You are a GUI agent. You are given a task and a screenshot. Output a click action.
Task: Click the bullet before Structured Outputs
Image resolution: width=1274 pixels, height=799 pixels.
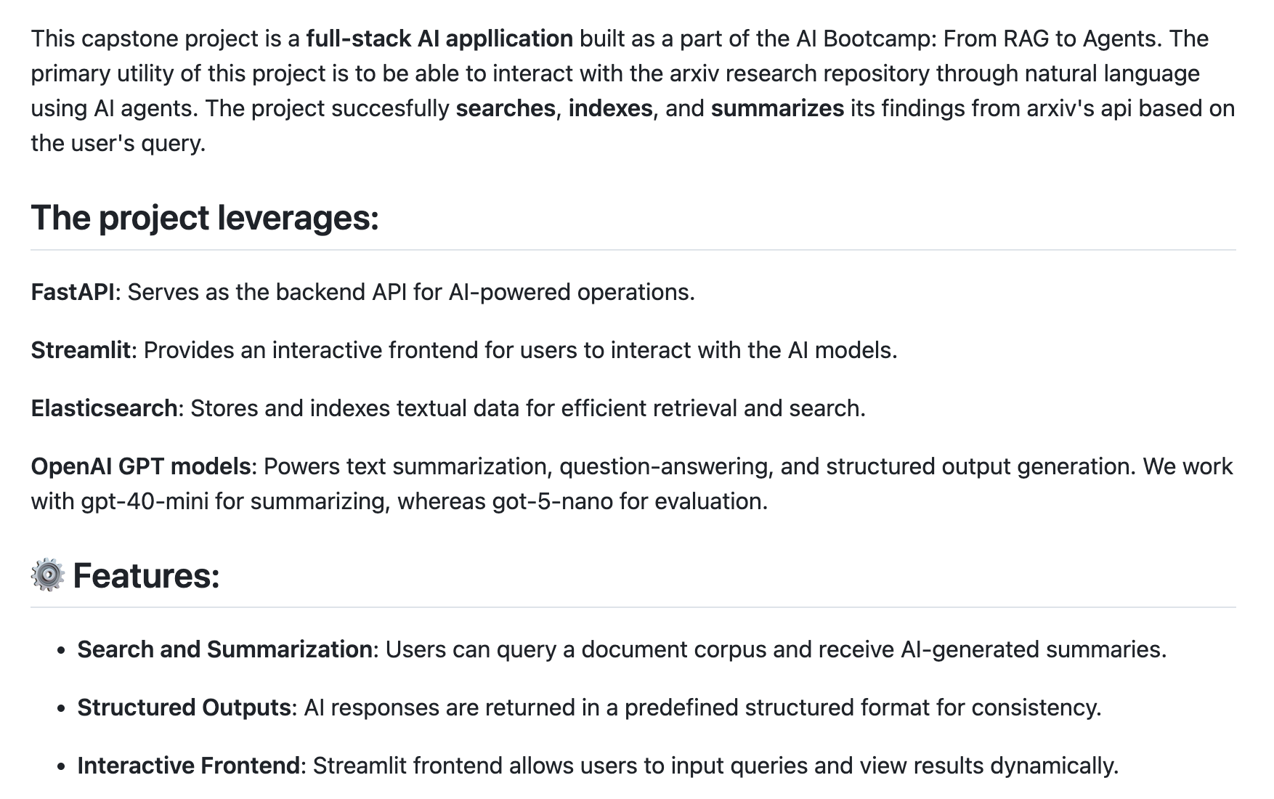coord(62,709)
